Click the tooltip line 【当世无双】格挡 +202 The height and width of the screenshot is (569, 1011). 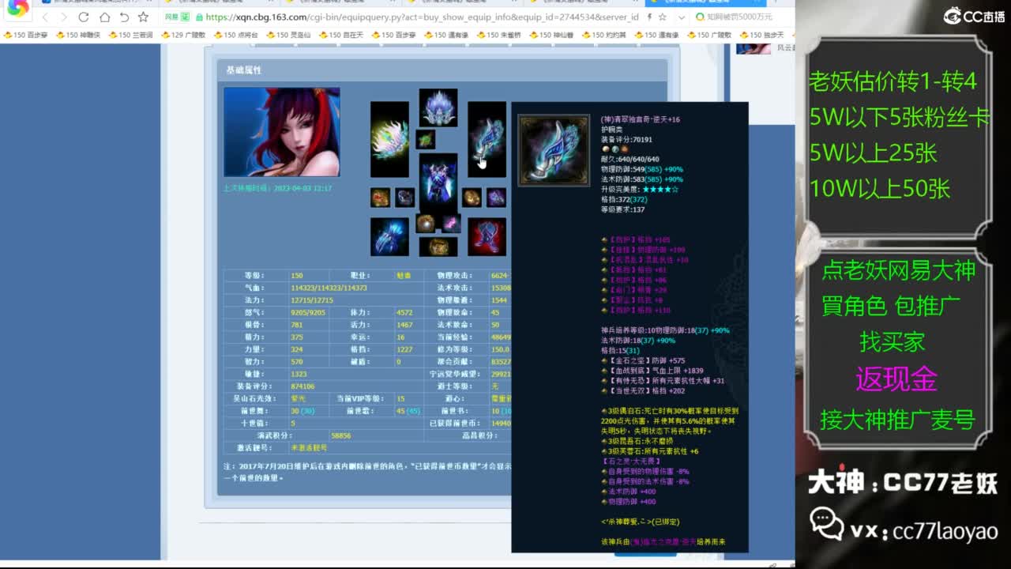[x=643, y=390]
